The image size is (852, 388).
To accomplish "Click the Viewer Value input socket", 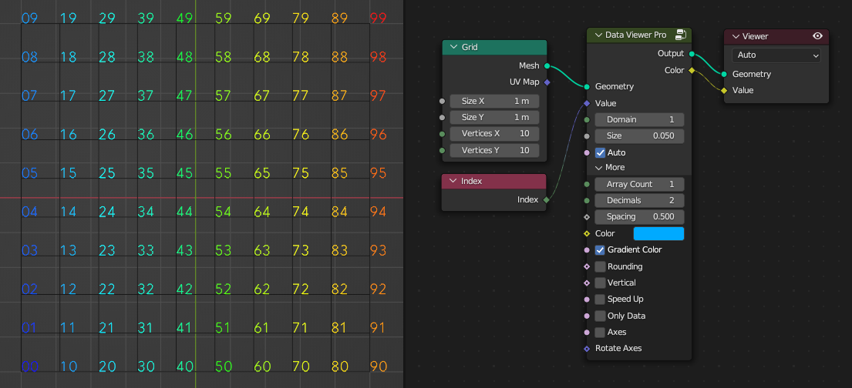I will point(724,91).
